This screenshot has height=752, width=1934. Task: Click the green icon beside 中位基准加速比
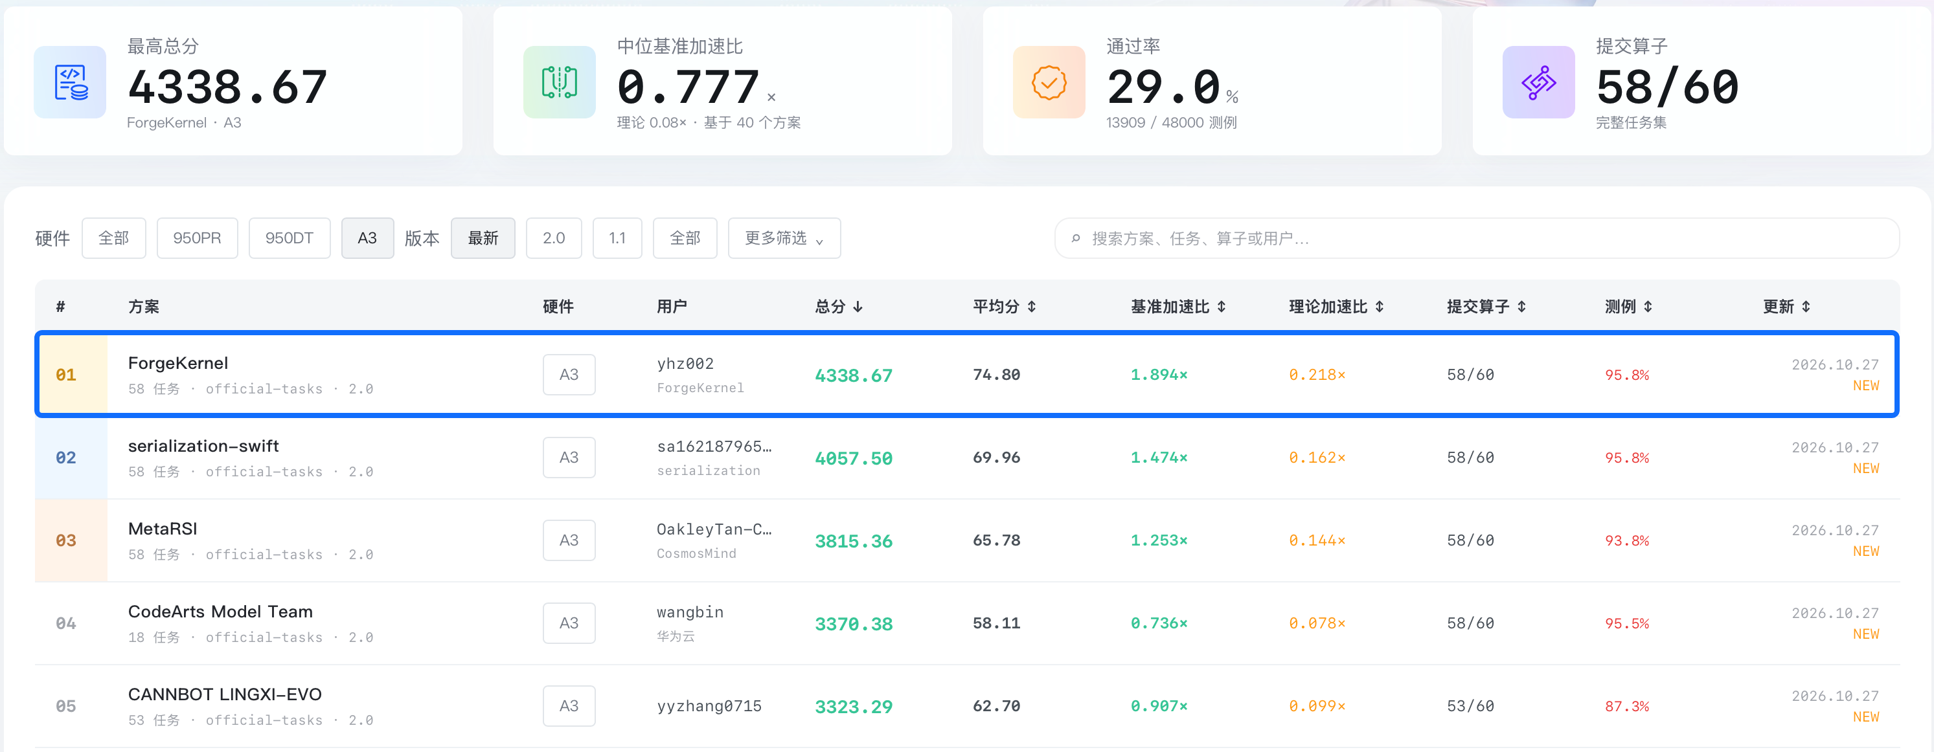[x=560, y=82]
